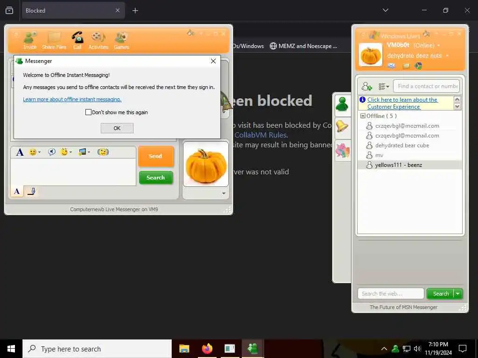
Task: Expand the winks dropdown arrow
Action: click(x=71, y=152)
